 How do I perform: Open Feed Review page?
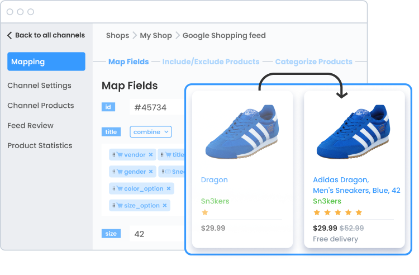pos(30,126)
